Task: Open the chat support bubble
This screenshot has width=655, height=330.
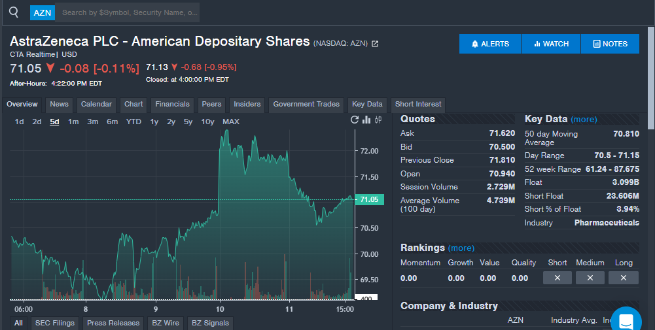Action: 626,321
